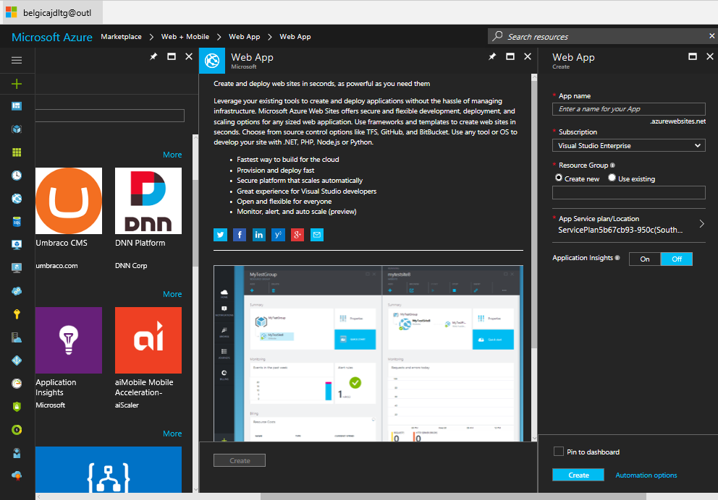
Task: Click the Google Plus share icon
Action: (297, 235)
